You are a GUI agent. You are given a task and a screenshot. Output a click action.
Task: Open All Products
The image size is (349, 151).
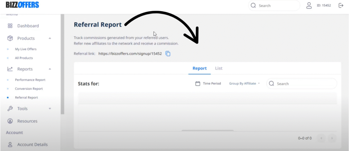click(x=24, y=58)
